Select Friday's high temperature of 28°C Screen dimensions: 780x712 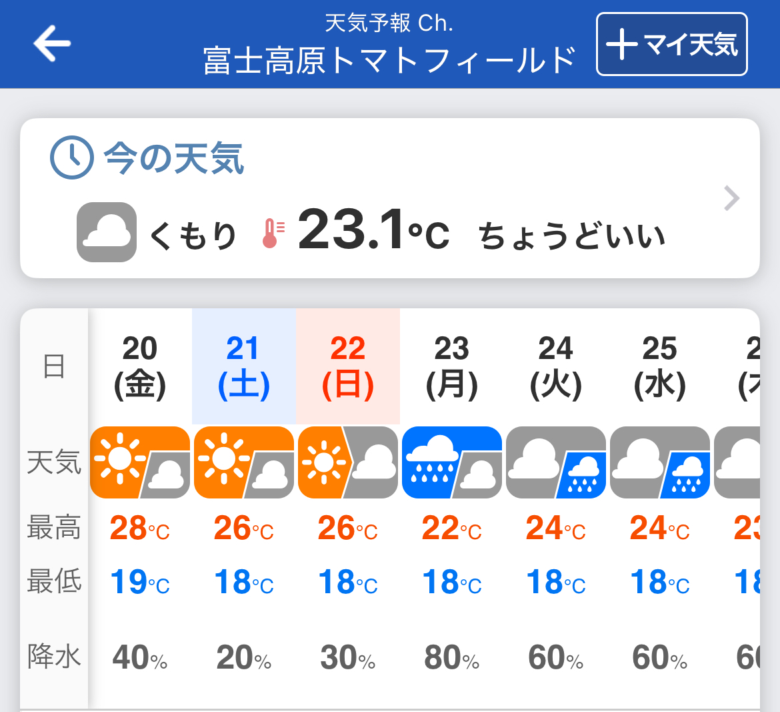139,529
